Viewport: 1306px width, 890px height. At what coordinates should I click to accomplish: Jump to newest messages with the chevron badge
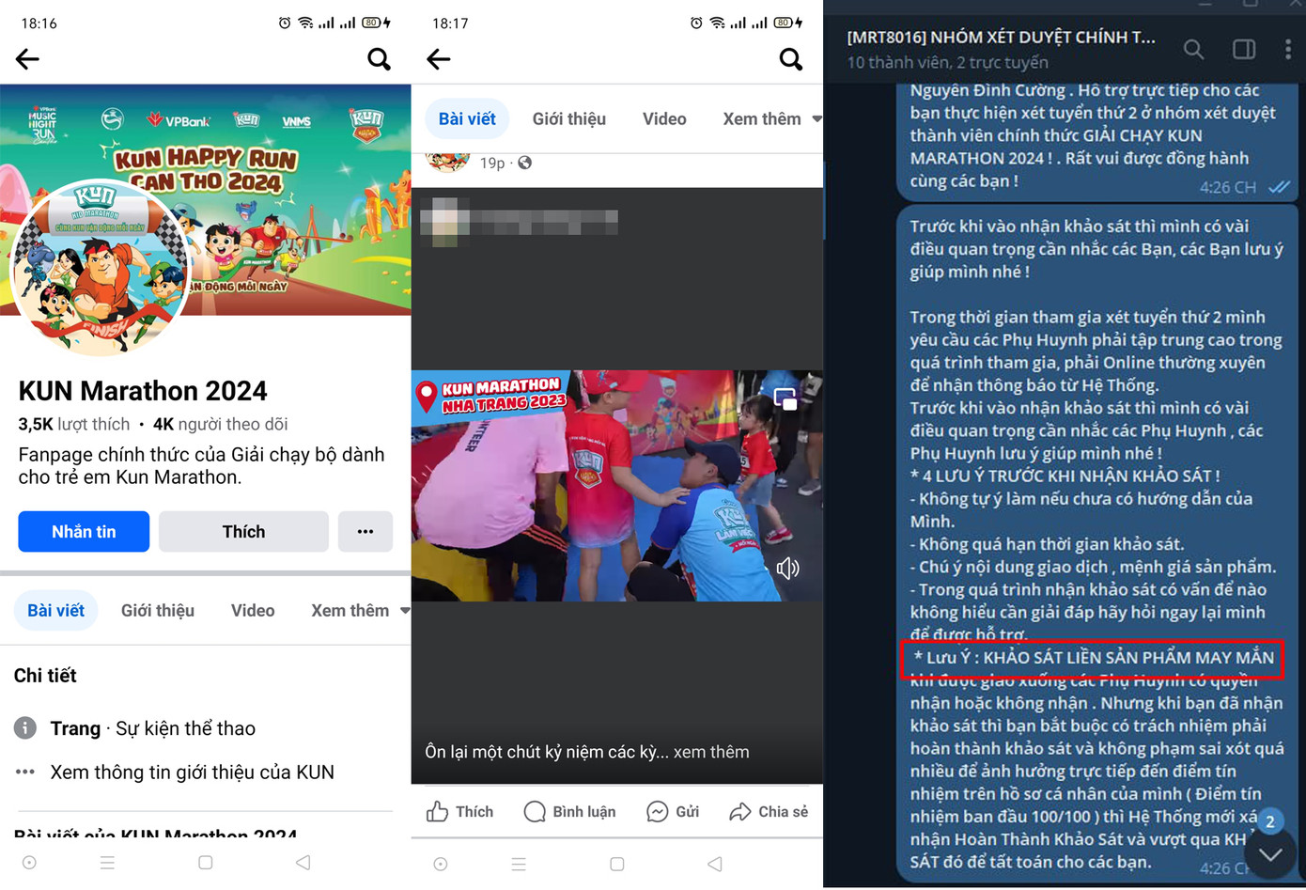point(1268,851)
